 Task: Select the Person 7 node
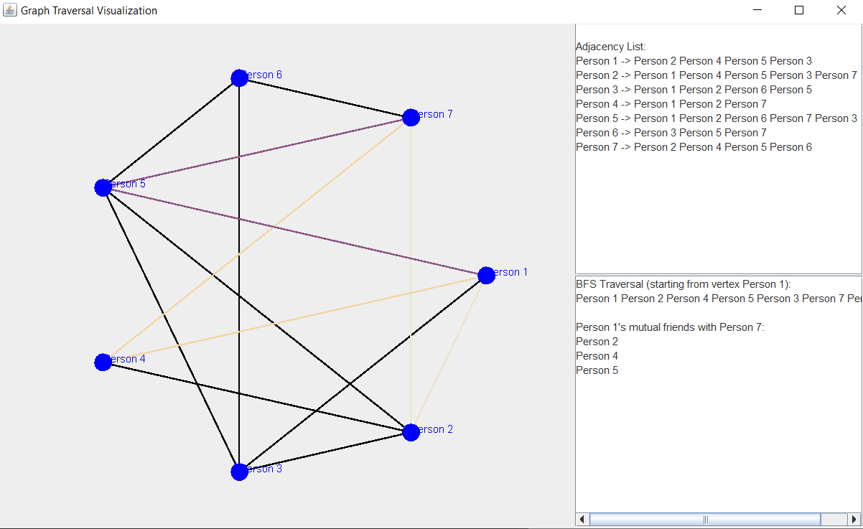point(411,116)
